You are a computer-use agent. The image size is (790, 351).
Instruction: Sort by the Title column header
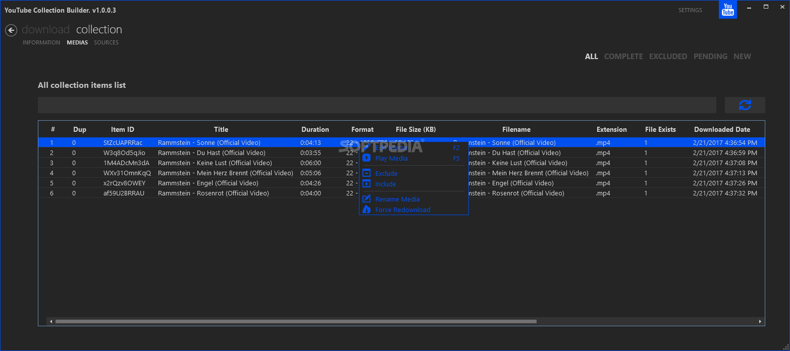[221, 130]
